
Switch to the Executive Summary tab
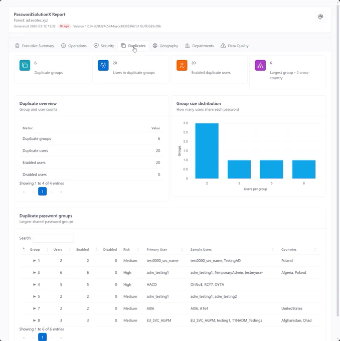coord(35,46)
